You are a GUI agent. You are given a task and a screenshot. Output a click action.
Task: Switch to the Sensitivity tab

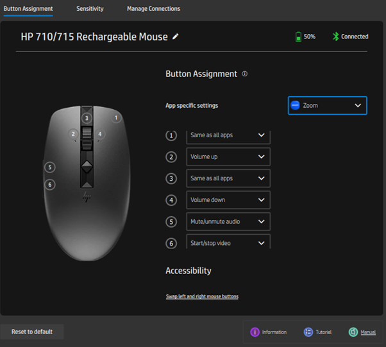[x=90, y=9]
